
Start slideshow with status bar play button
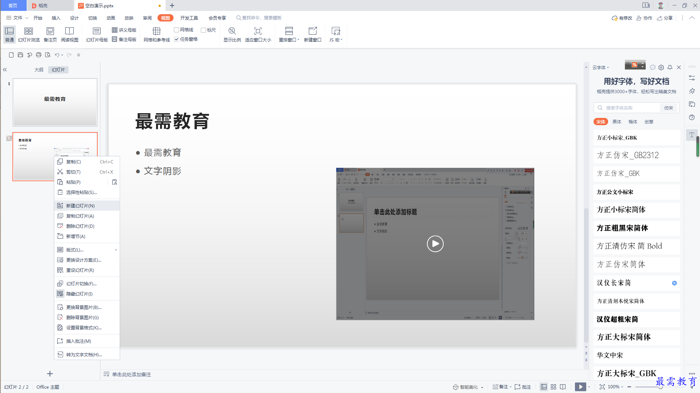pyautogui.click(x=580, y=387)
